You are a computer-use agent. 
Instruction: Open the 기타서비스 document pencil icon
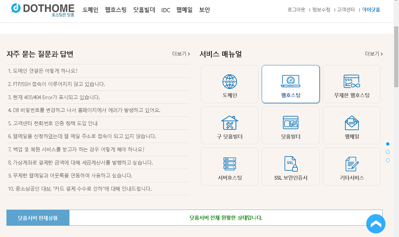[352, 164]
